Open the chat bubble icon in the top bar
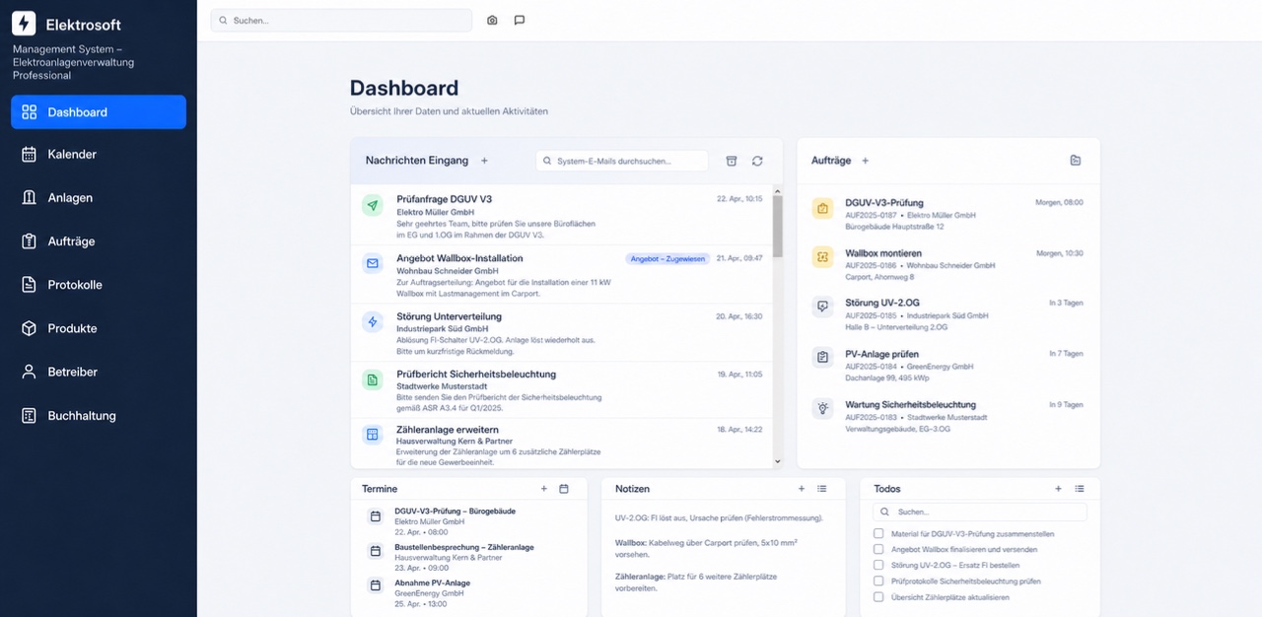1262x617 pixels. tap(520, 20)
